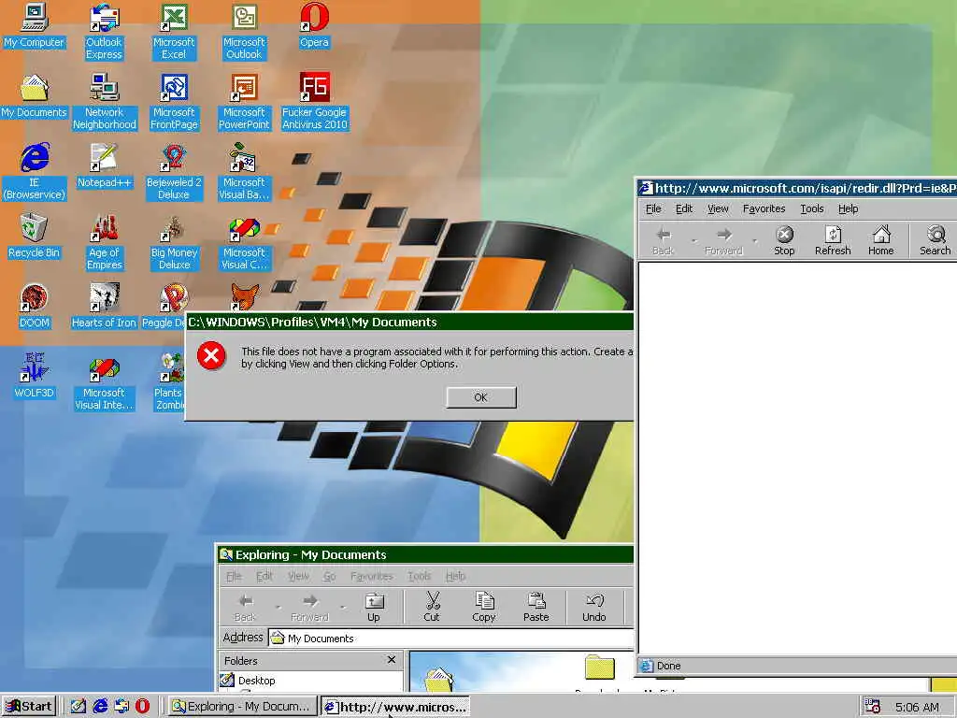Click Up button in Explorer toolbar

coord(374,608)
